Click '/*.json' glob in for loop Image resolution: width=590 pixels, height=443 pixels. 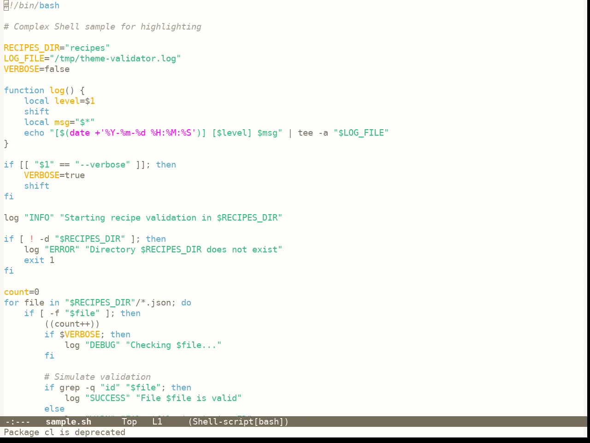(153, 303)
